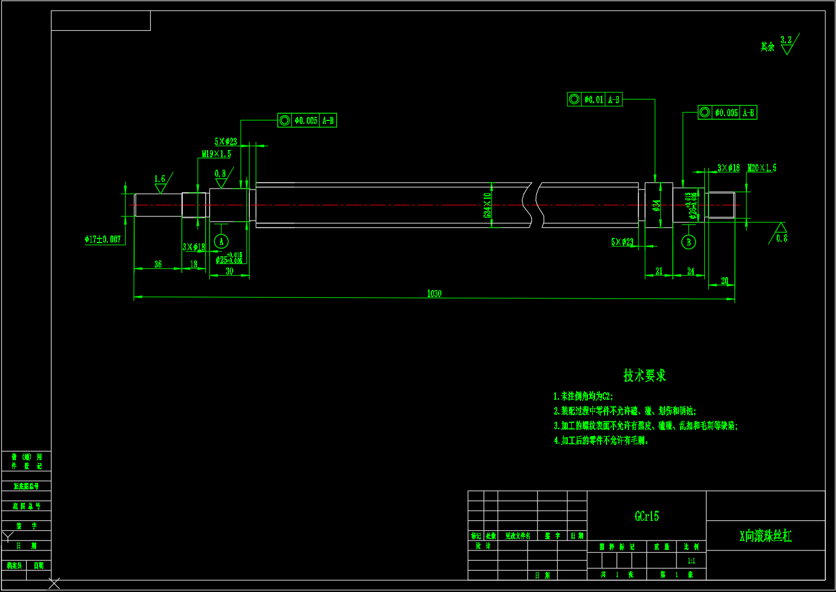This screenshot has height=592, width=836.
Task: Click the 技术要求 heading text
Action: click(x=644, y=375)
